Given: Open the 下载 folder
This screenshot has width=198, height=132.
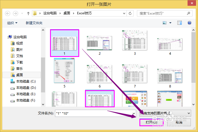Looking at the screenshot, I should [17, 62].
